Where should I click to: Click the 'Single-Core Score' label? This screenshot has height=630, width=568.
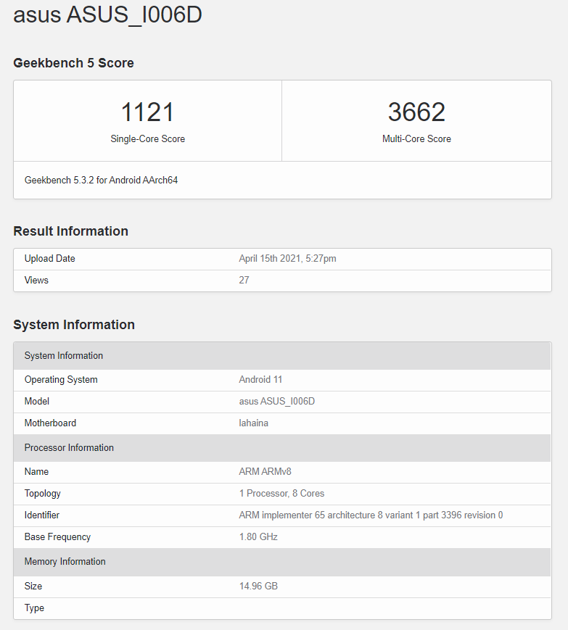click(147, 138)
